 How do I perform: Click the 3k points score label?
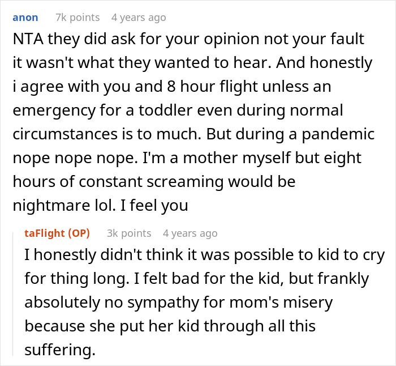129,233
